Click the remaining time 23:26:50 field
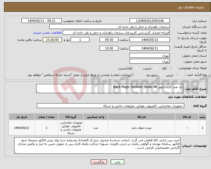Image resolution: width=211 pixels, height=169 pixels. pyautogui.click(x=52, y=40)
